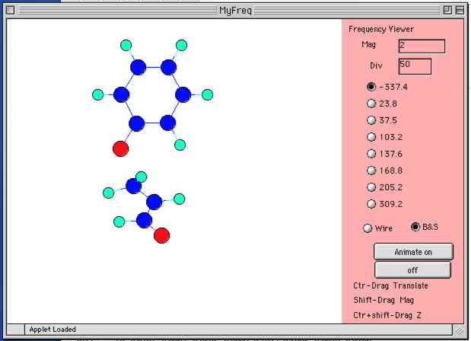The image size is (471, 341).
Task: Select the 137.6 frequency mode
Action: (x=371, y=154)
